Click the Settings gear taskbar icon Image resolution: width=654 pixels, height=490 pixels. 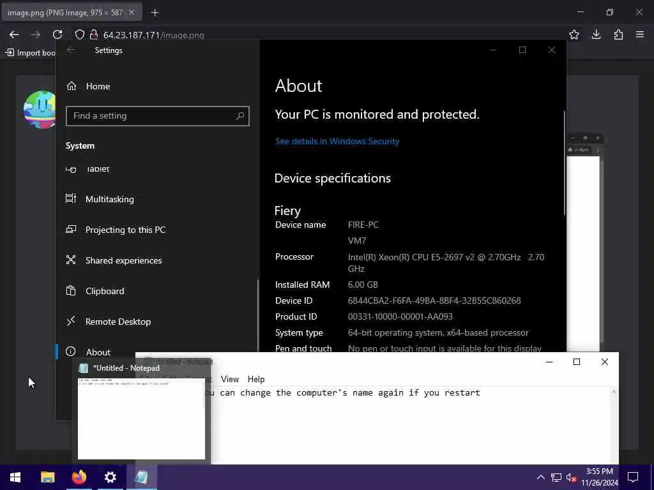(110, 477)
